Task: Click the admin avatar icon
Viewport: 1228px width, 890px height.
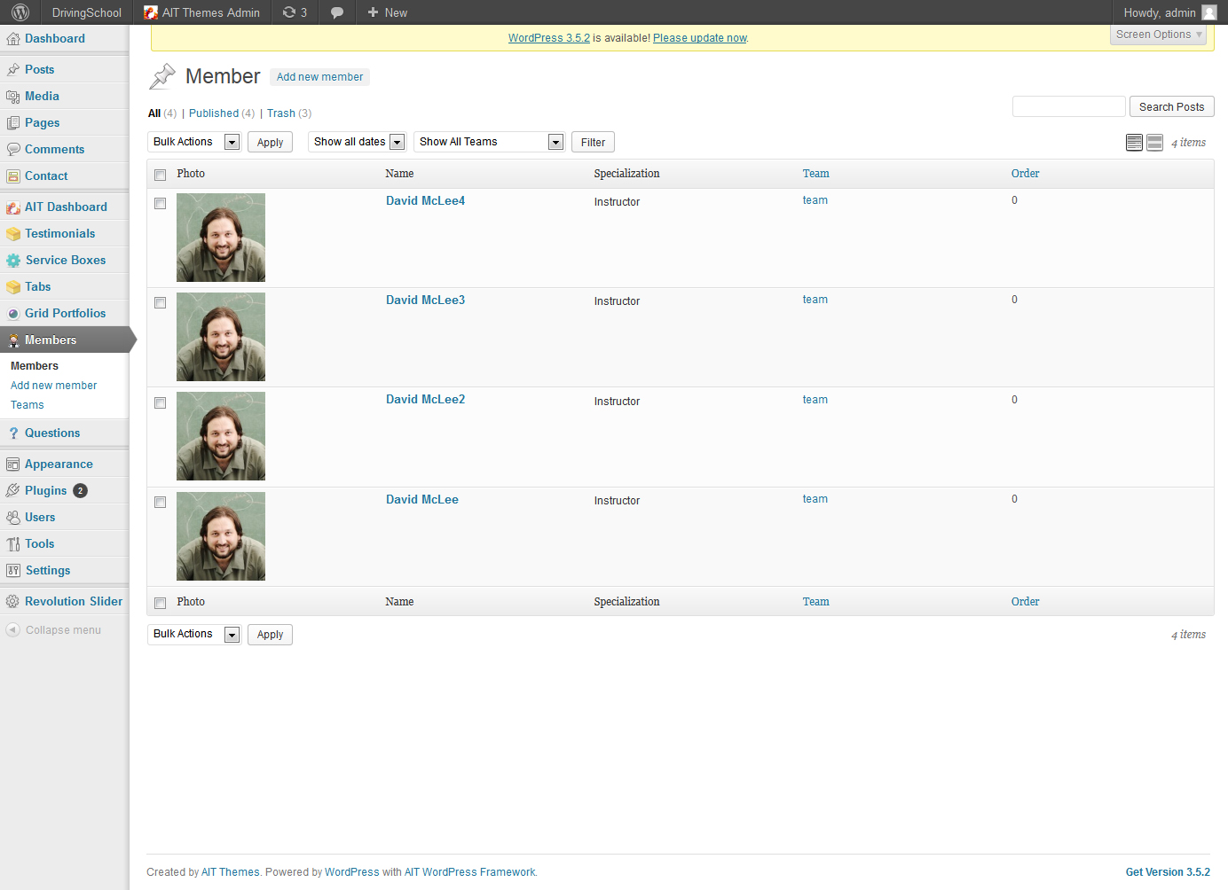Action: click(x=1208, y=12)
